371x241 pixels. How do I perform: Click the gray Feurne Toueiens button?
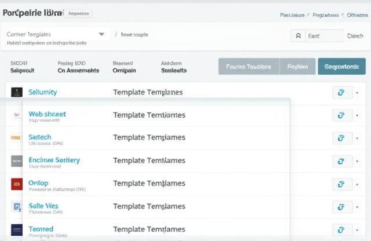(249, 67)
